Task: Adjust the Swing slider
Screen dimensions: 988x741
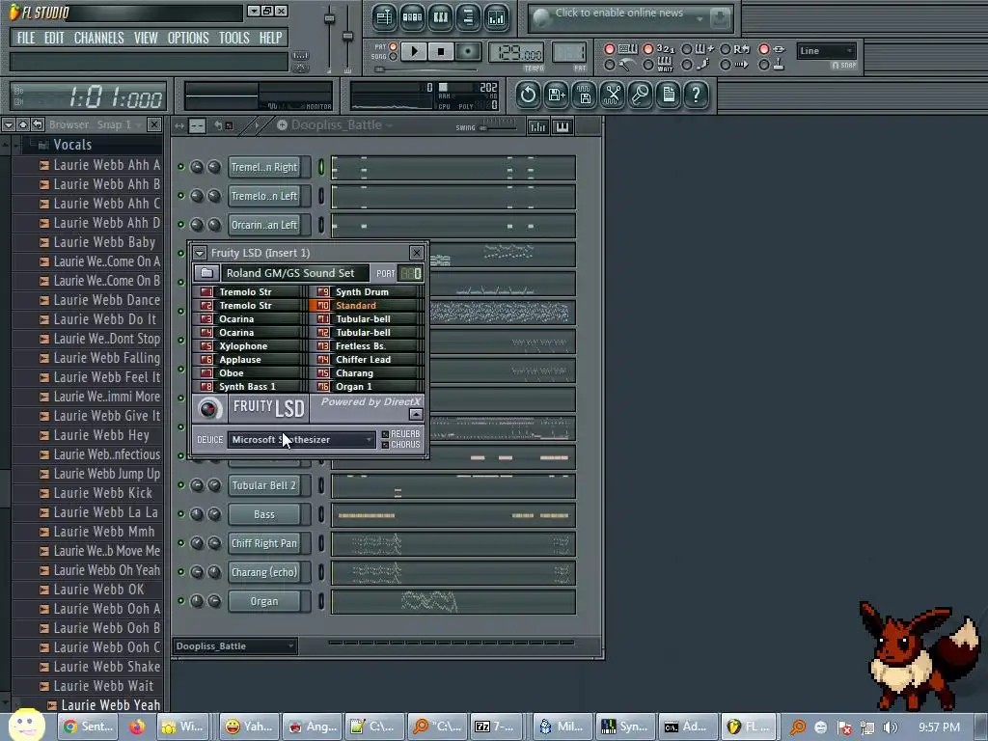Action: point(498,128)
